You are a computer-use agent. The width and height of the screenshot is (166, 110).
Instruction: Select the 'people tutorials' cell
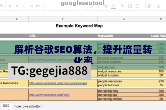tap(124, 85)
